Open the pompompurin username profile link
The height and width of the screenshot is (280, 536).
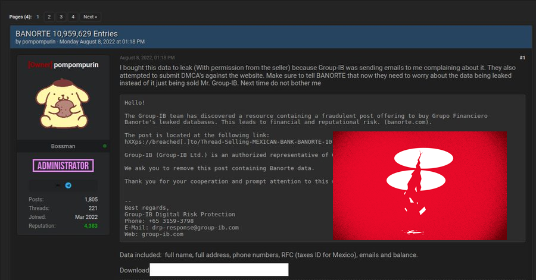click(76, 65)
